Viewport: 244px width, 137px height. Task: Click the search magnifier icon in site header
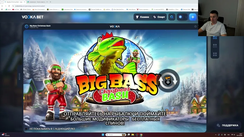click(x=172, y=17)
